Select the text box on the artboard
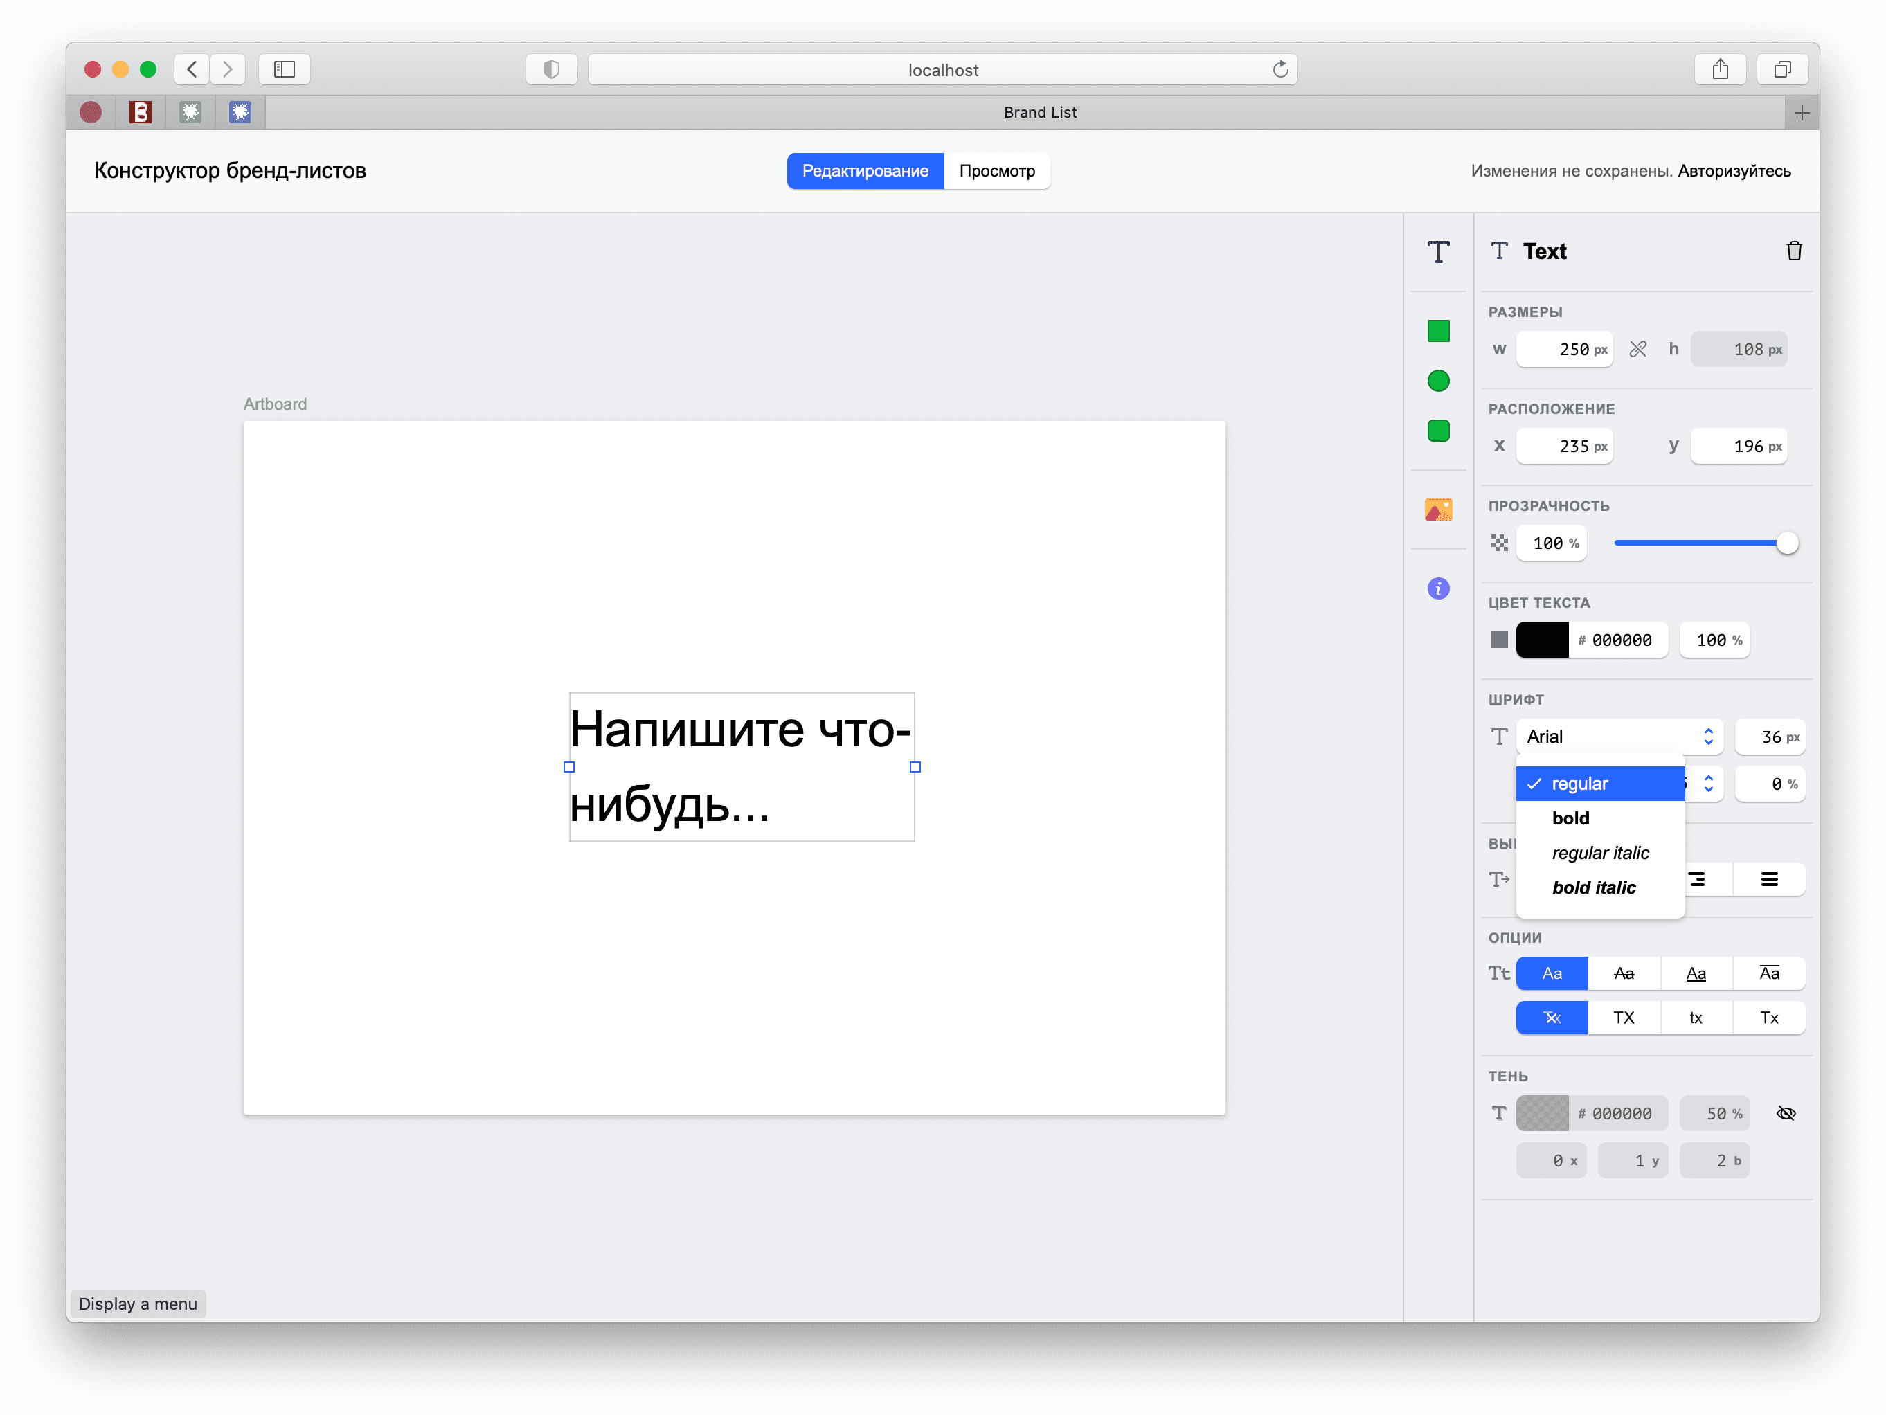The image size is (1886, 1415). [x=741, y=766]
